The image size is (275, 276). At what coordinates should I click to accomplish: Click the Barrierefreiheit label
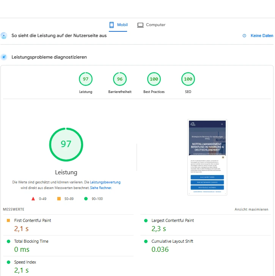pos(120,92)
